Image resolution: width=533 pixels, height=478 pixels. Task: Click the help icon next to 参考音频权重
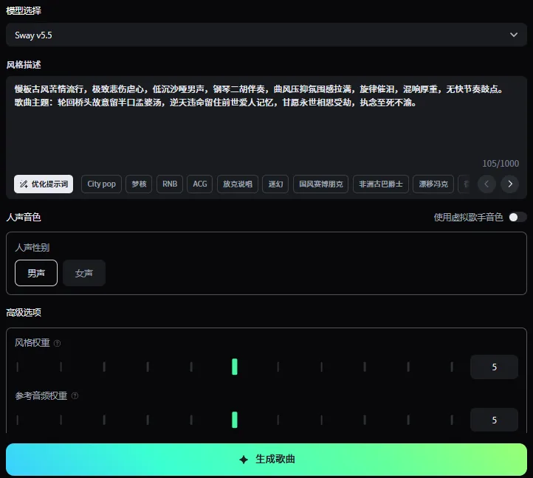coord(75,396)
